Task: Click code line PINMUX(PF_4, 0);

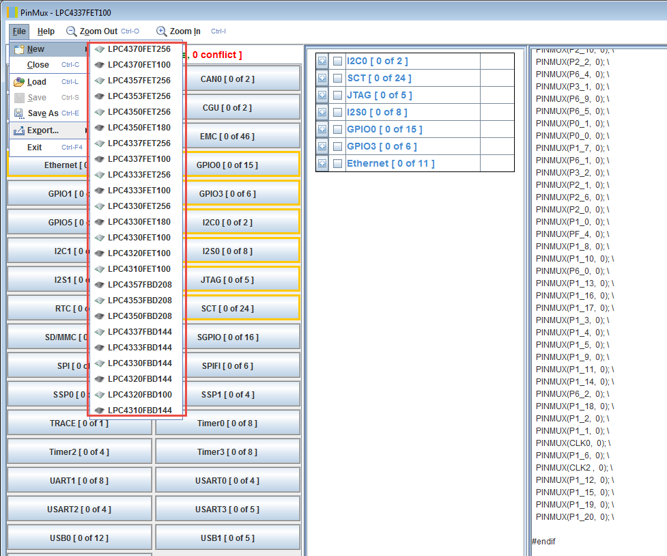Action: tap(573, 234)
